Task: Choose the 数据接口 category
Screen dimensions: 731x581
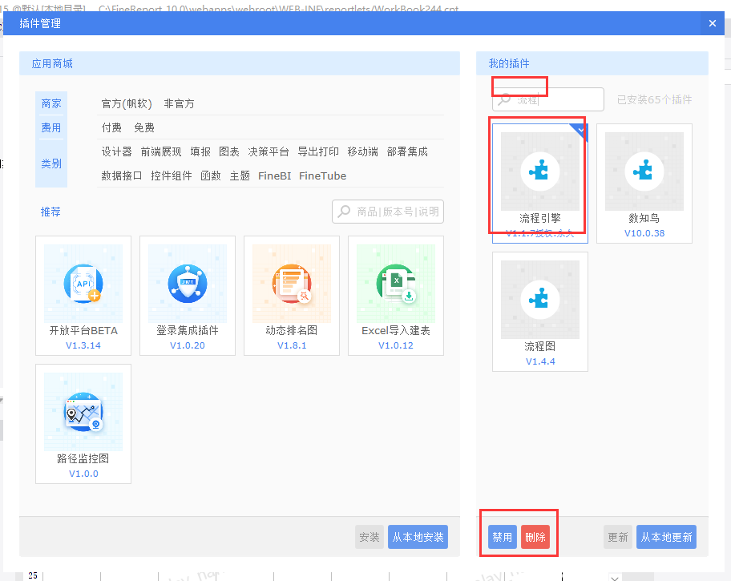Action: [x=122, y=176]
